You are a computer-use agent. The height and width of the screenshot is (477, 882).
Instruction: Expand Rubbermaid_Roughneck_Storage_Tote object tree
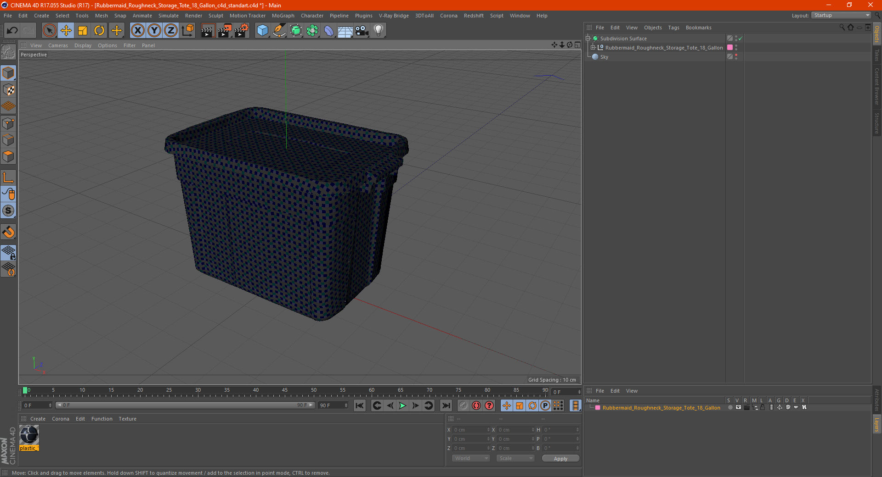pos(593,47)
